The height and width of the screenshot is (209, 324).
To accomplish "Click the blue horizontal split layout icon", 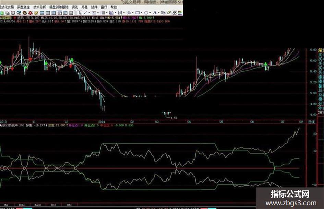I will 42,13.
